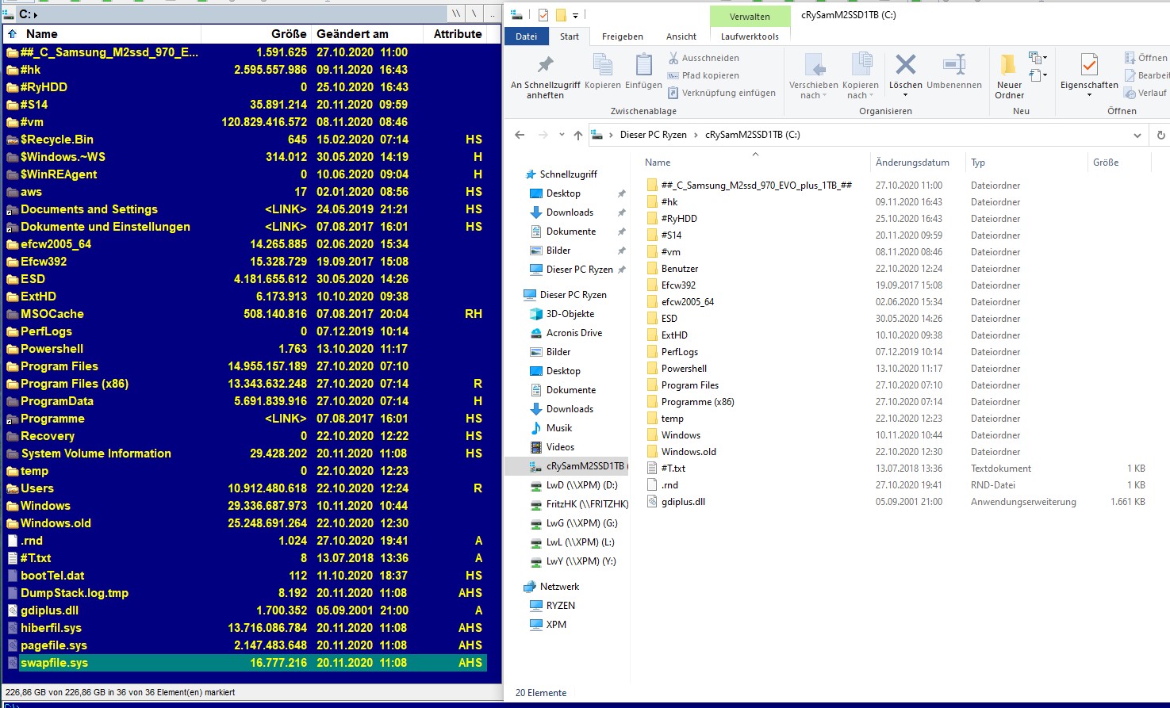The width and height of the screenshot is (1170, 708).
Task: Expand the Eigenschaften dropdown arrow
Action: [1089, 95]
